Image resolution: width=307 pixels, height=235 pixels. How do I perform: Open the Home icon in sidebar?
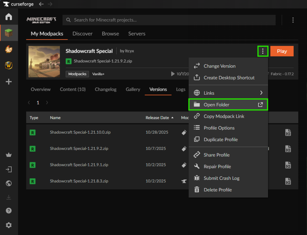coord(9,17)
